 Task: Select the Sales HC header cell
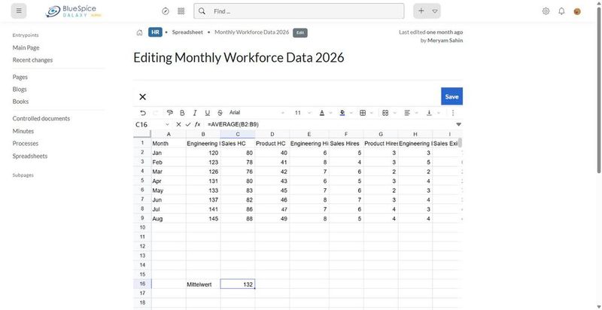238,143
